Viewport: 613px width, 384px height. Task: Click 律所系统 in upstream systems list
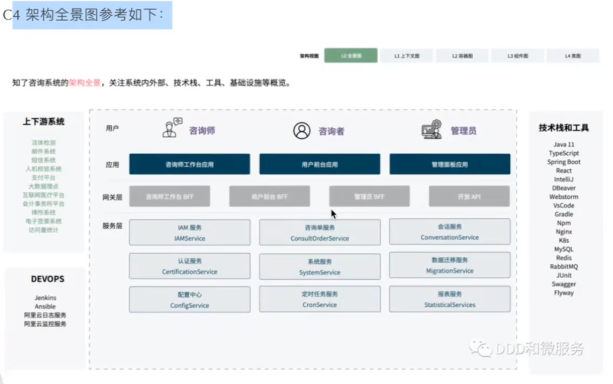point(43,212)
